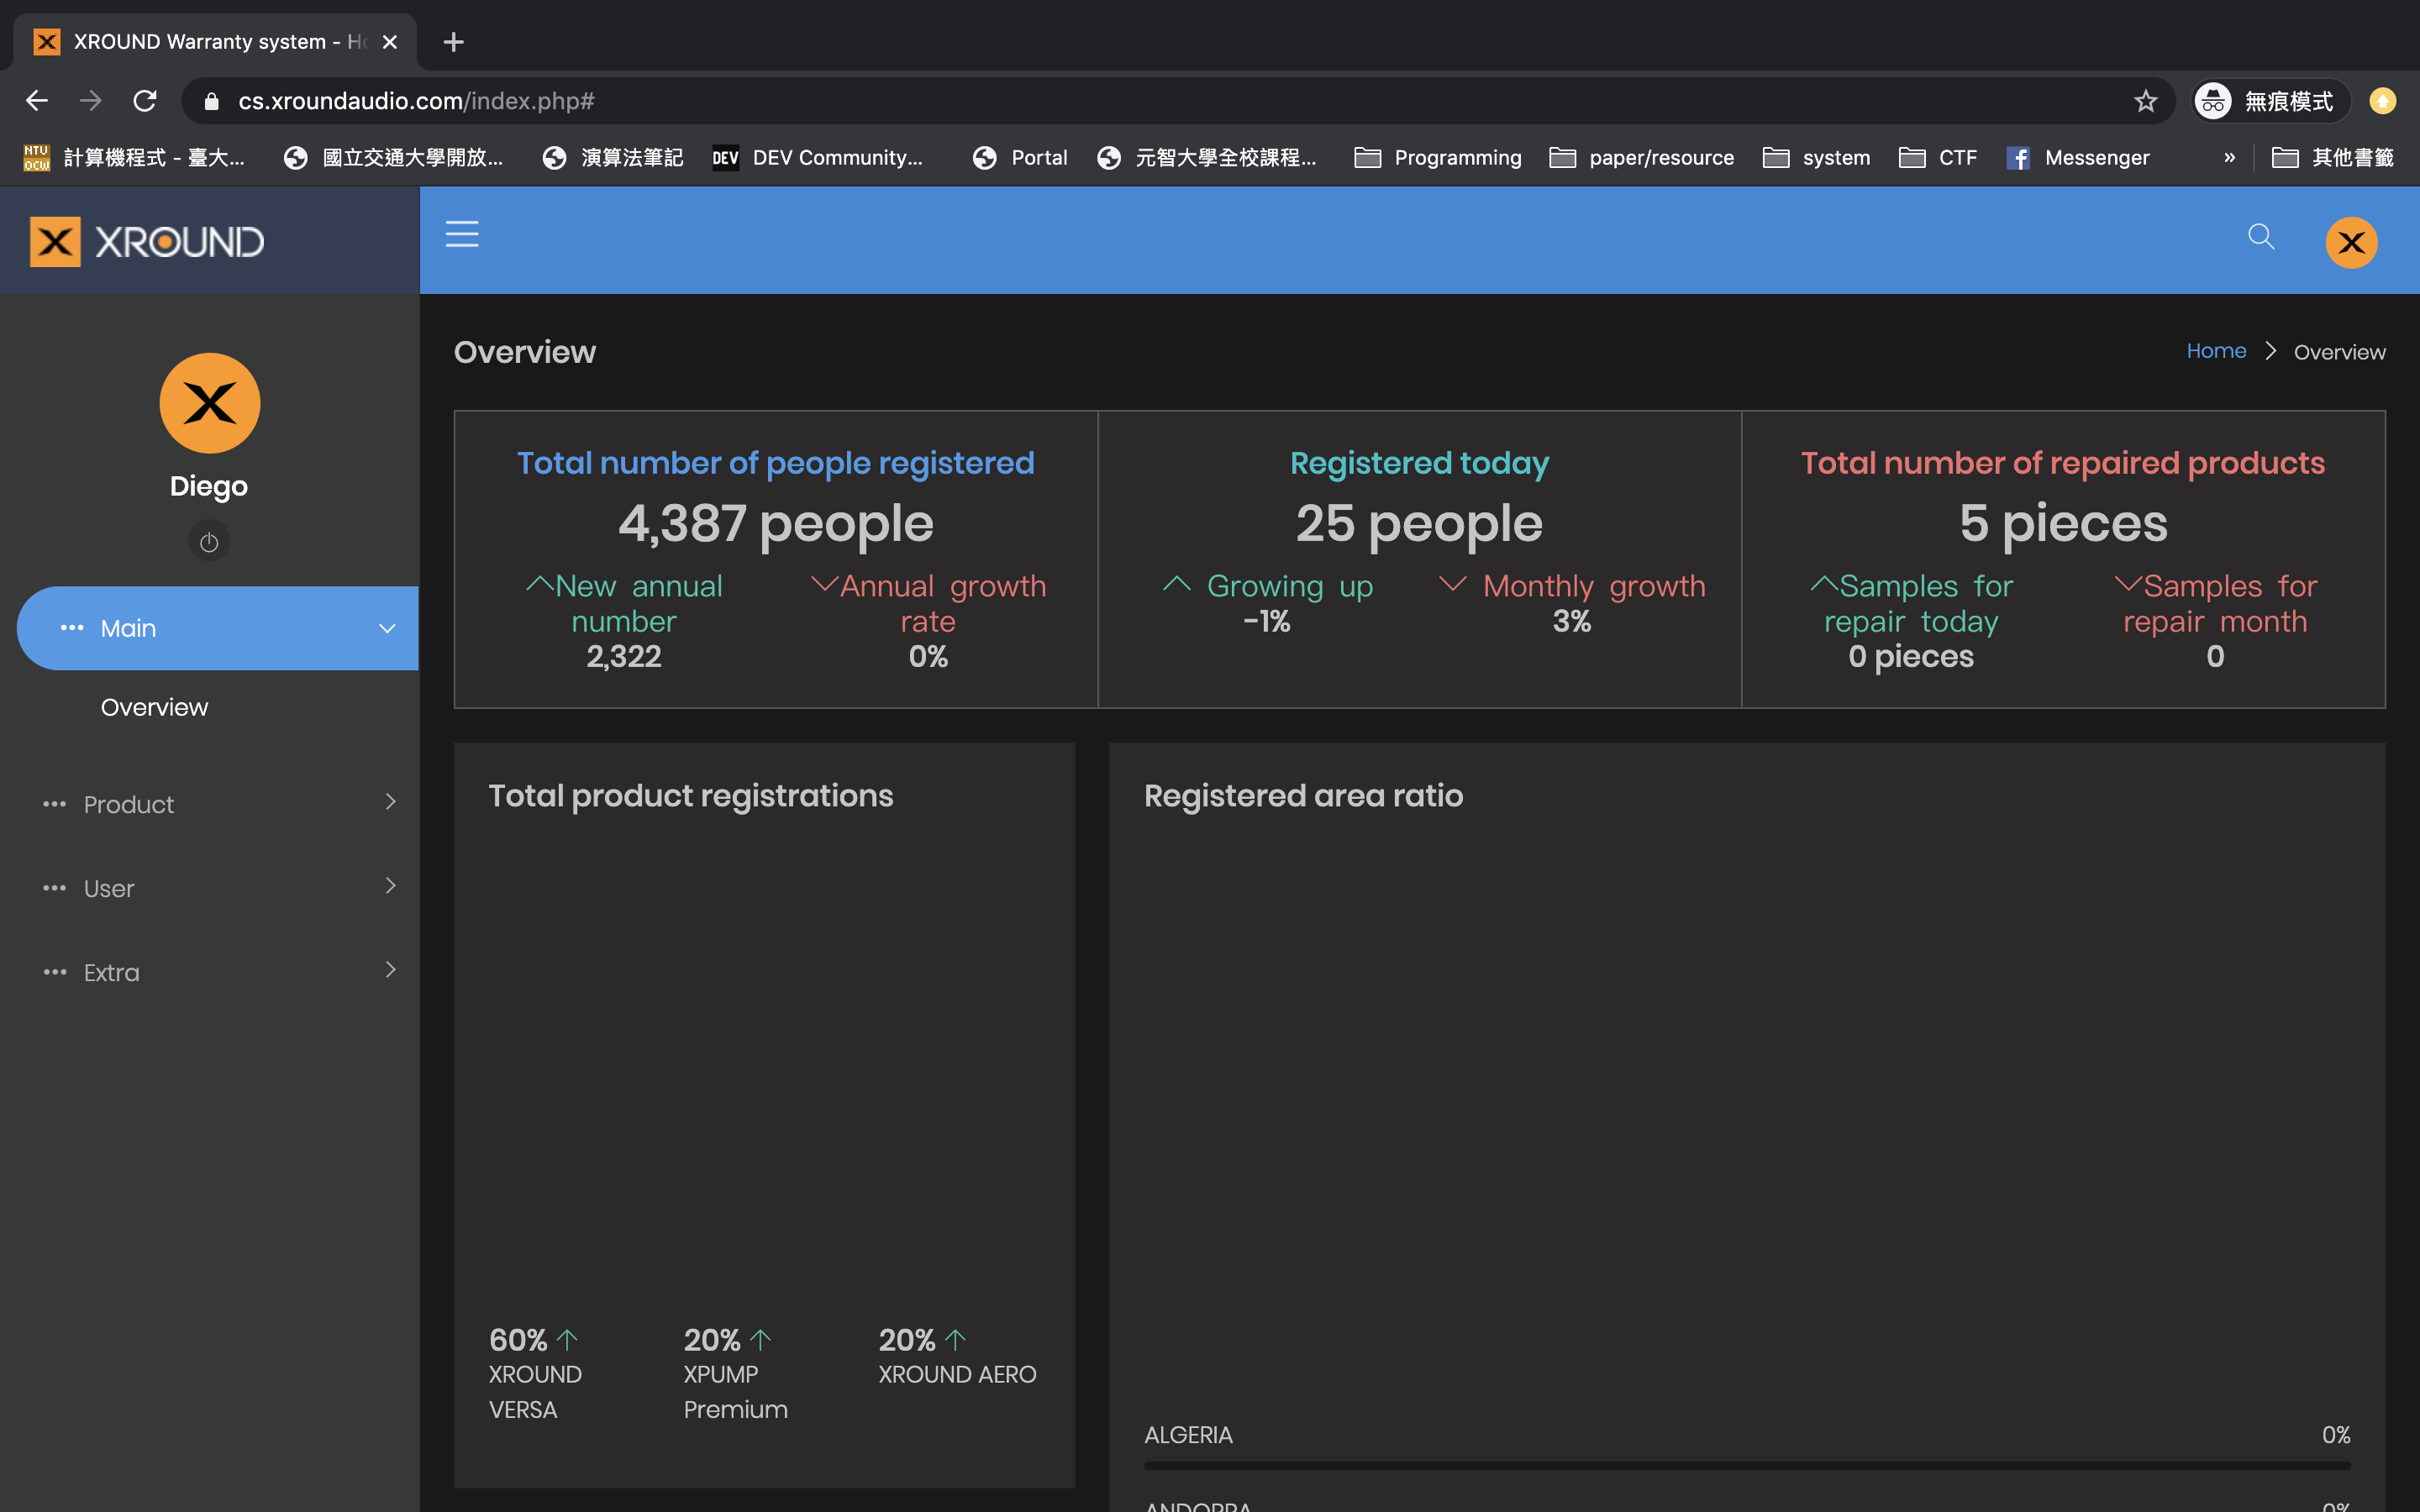Viewport: 2420px width, 1512px height.
Task: Bookmark this page with the star icon
Action: coord(2145,101)
